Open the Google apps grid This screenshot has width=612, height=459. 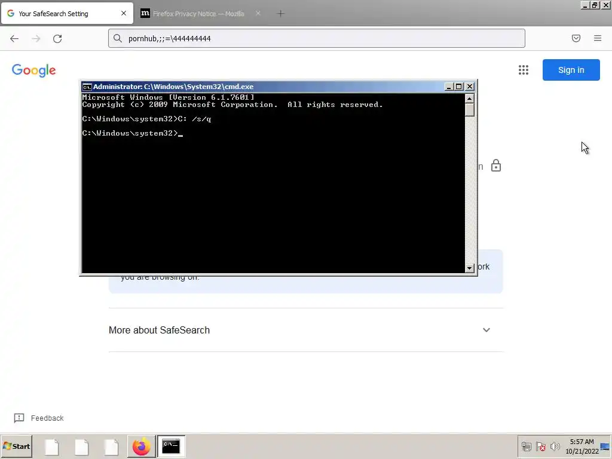pos(524,70)
